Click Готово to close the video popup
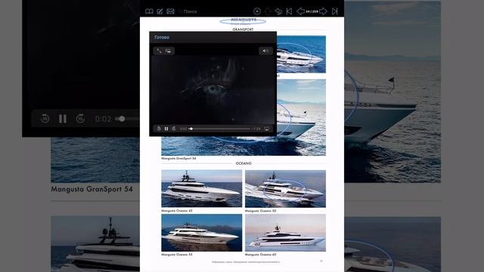 pos(162,37)
